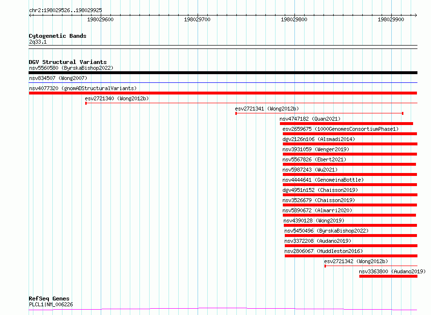Click the thin red line under esv2721341
The height and width of the screenshot is (315, 431).
point(320,113)
